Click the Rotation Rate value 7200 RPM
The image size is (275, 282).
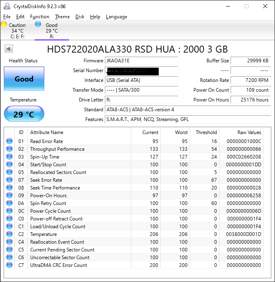pyautogui.click(x=251, y=80)
